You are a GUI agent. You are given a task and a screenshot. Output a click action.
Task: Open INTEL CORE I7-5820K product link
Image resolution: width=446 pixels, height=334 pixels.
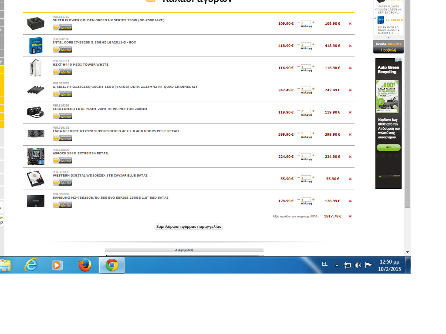(x=94, y=42)
